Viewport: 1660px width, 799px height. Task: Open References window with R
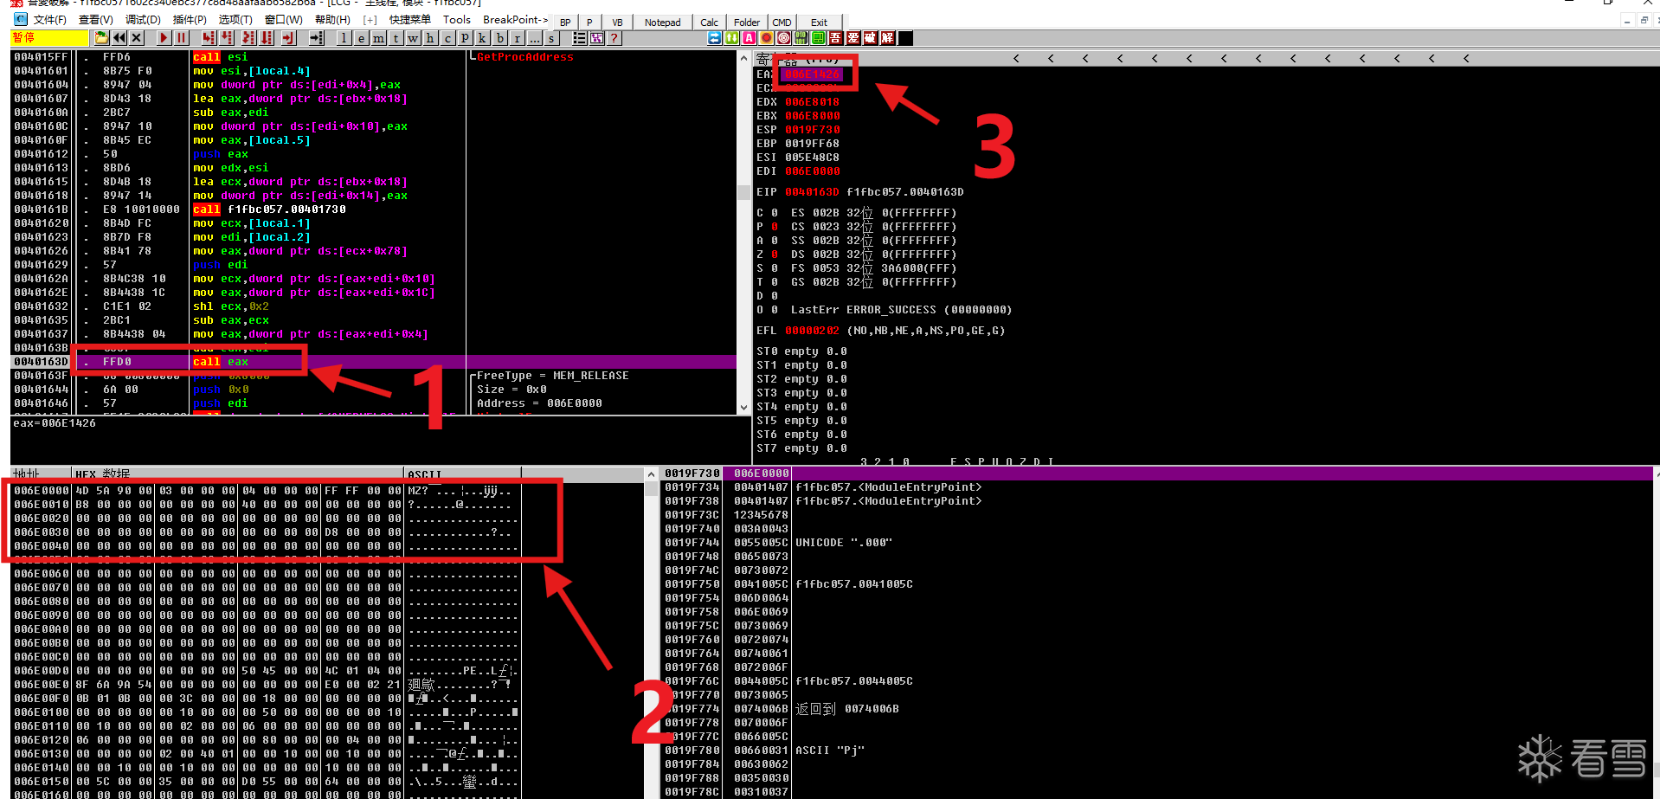518,38
